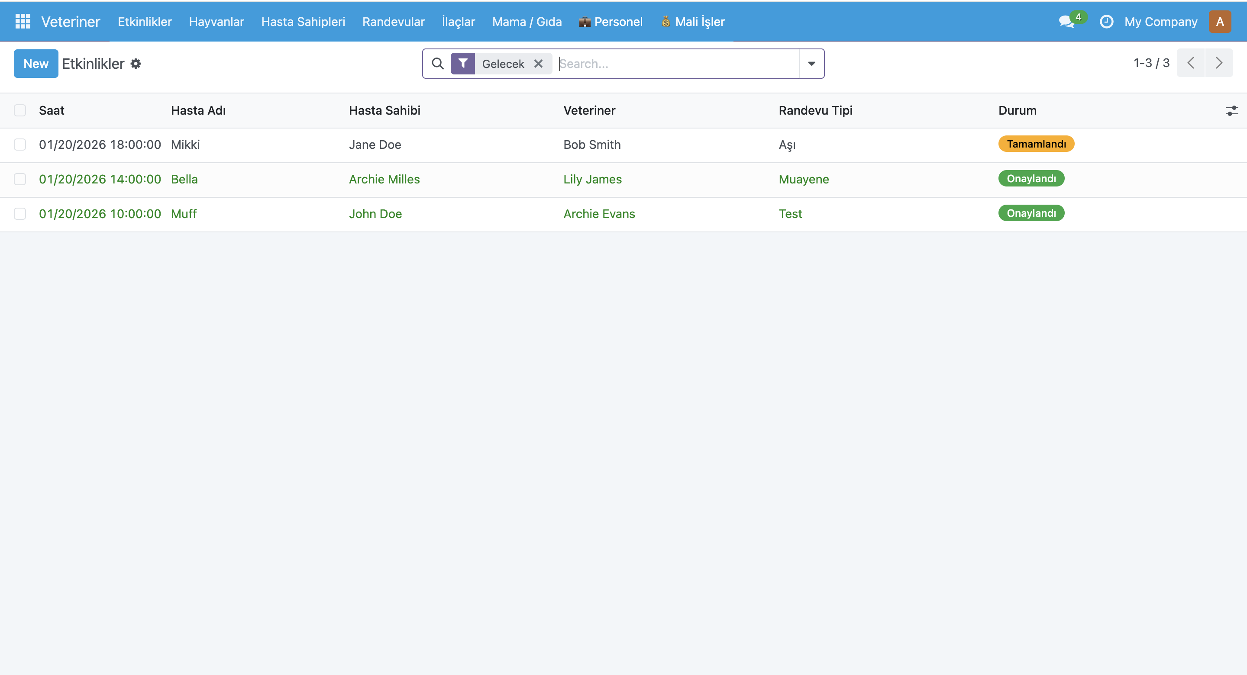The image size is (1247, 675).
Task: Open the activities clock icon
Action: (1106, 21)
